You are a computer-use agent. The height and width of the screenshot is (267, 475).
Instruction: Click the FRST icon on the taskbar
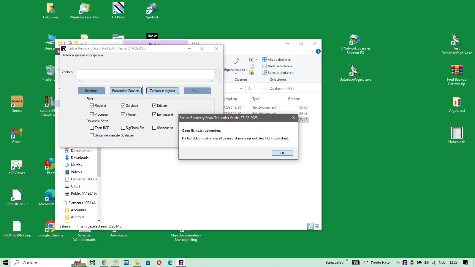point(181,263)
